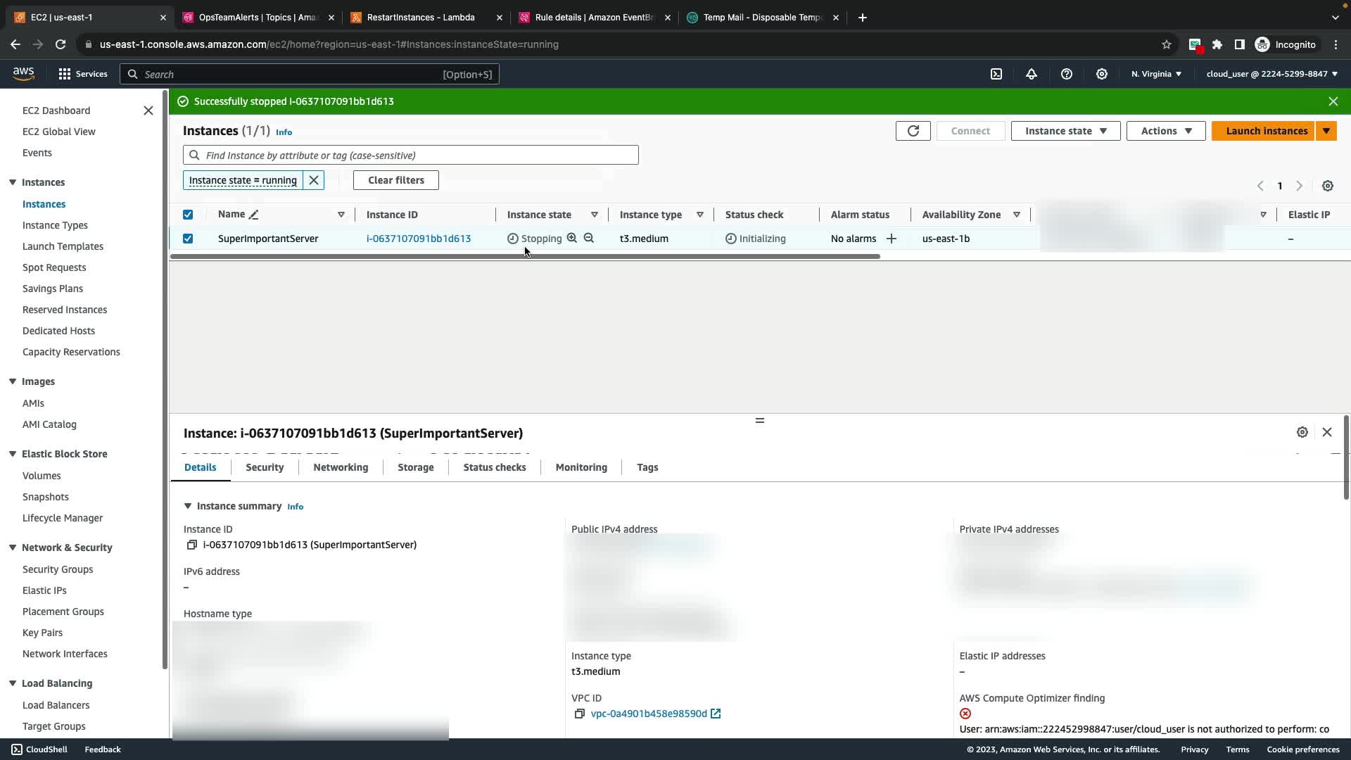1351x760 pixels.
Task: Add alarm with the plus icon
Action: [x=892, y=239]
